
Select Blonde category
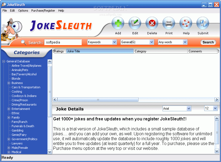pos(16,79)
